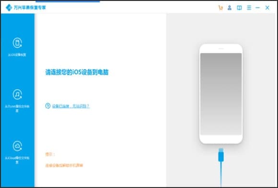Select the iCloud backup cloud icon
The image size is (278, 188).
point(17,146)
